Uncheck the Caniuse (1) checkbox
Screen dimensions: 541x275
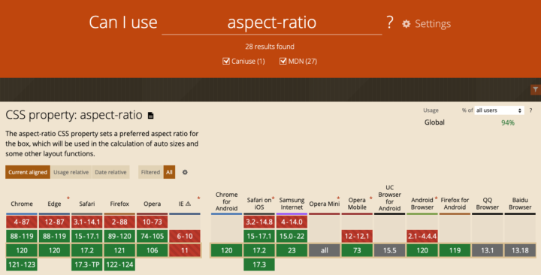226,61
